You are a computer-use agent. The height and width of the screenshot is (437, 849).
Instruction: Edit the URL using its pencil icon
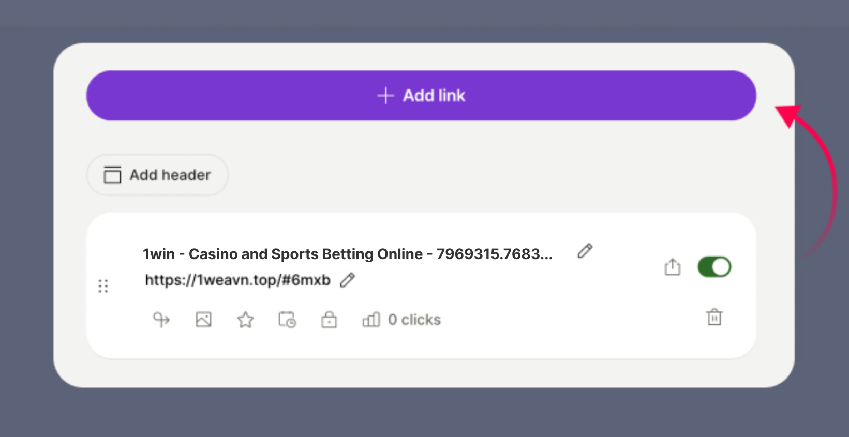pos(347,280)
